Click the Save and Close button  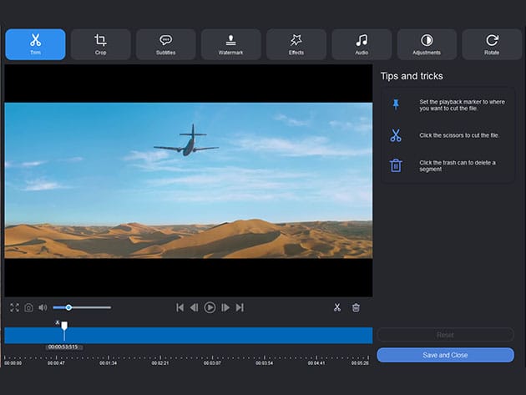pyautogui.click(x=445, y=355)
